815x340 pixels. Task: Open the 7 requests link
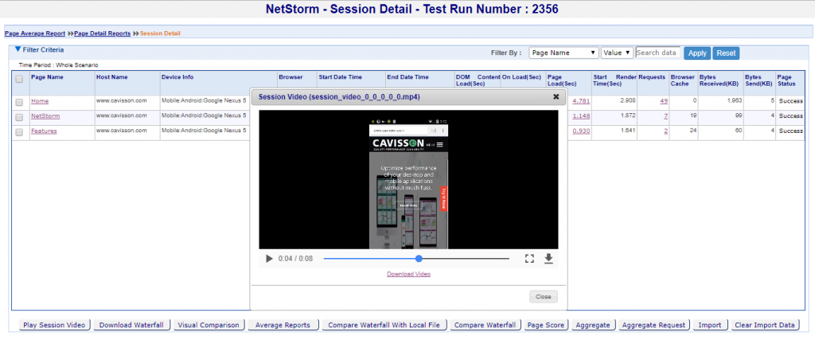click(666, 116)
